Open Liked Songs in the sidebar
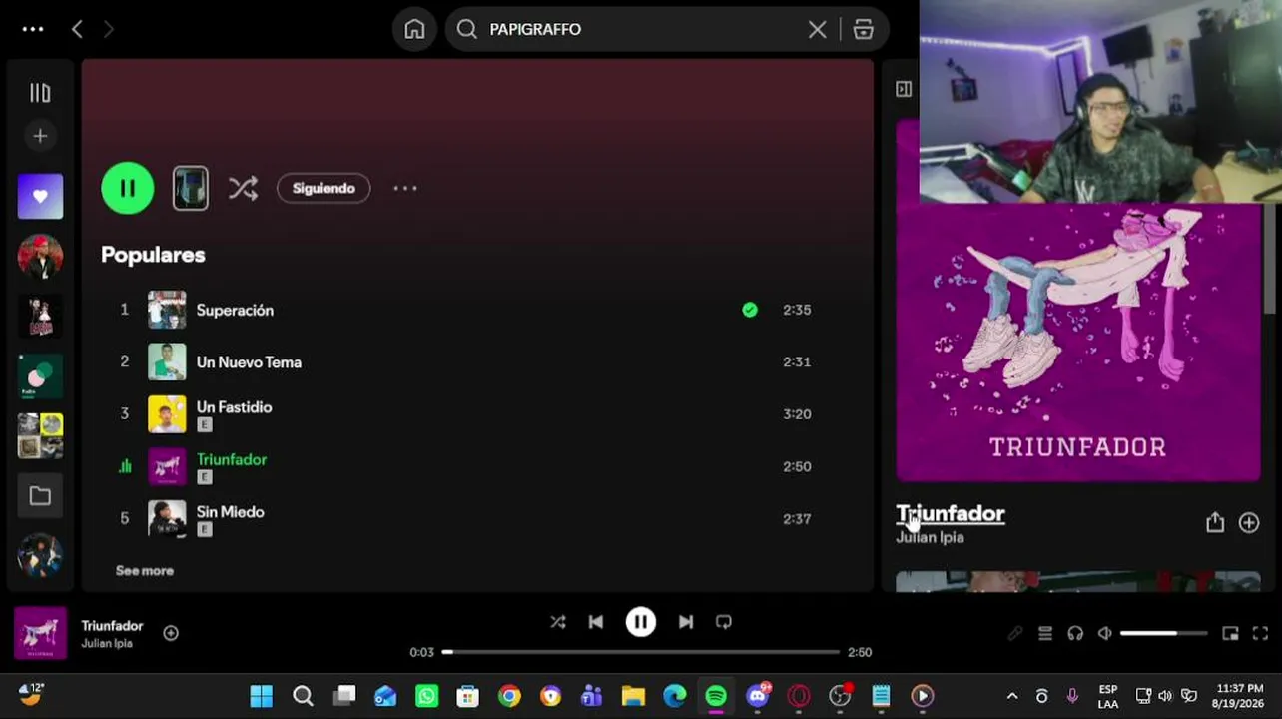The height and width of the screenshot is (719, 1282). (40, 196)
